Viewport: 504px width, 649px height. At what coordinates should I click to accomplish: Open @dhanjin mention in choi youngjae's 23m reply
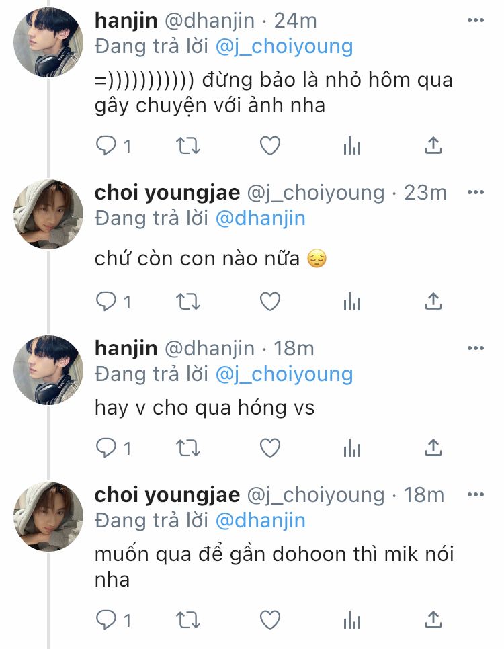tap(260, 218)
